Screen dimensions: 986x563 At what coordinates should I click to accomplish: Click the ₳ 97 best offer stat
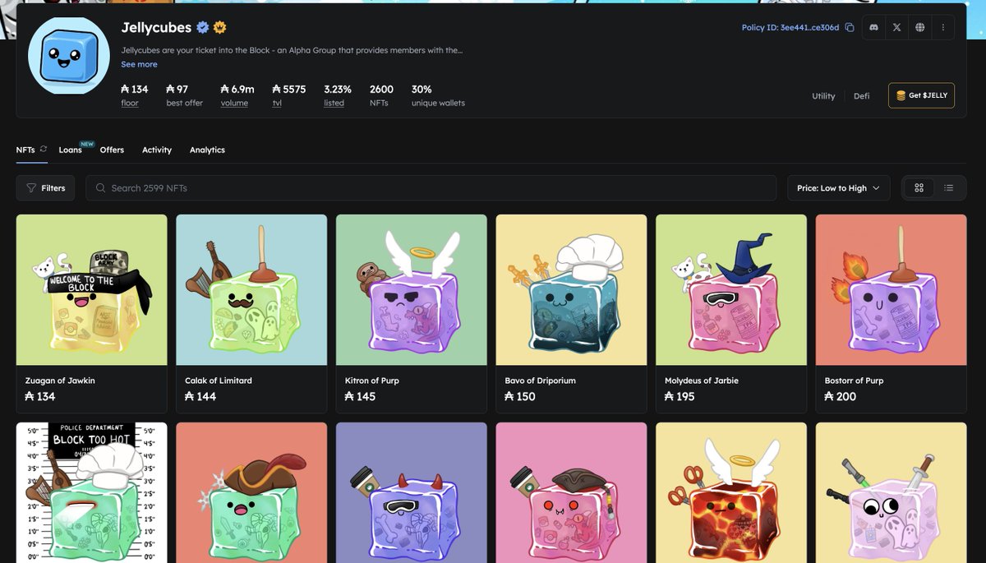coord(184,95)
